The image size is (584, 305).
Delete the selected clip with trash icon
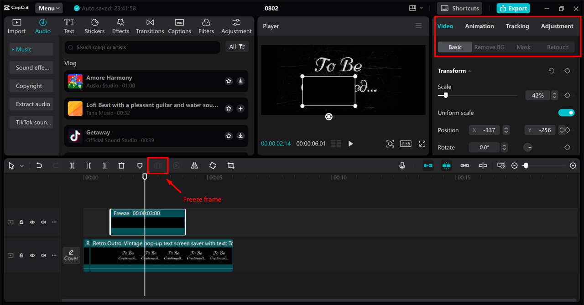tap(121, 165)
